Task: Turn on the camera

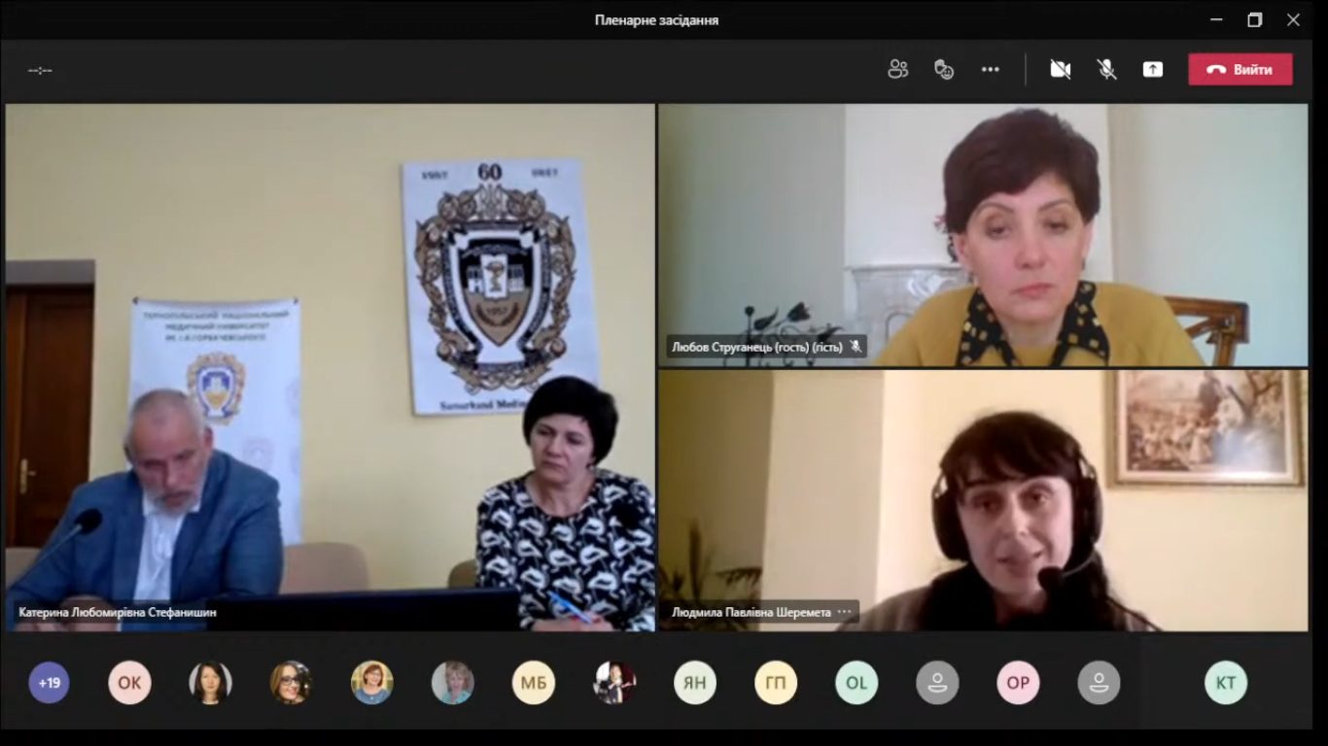Action: click(x=1060, y=69)
